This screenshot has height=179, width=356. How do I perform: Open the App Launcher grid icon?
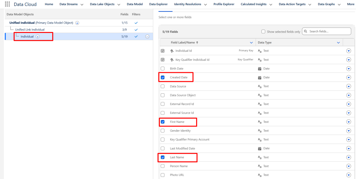click(x=8, y=4)
